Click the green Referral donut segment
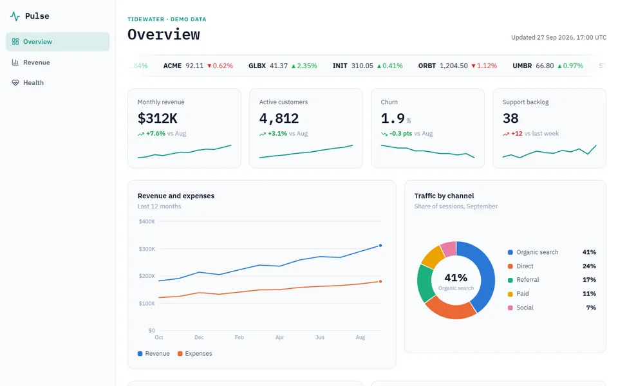 (425, 283)
